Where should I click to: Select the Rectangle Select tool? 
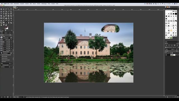tap(1, 9)
